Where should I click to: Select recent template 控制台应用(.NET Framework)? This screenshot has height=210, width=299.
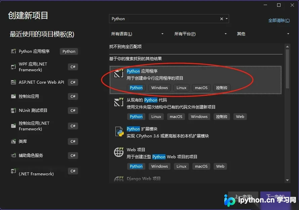(34, 126)
